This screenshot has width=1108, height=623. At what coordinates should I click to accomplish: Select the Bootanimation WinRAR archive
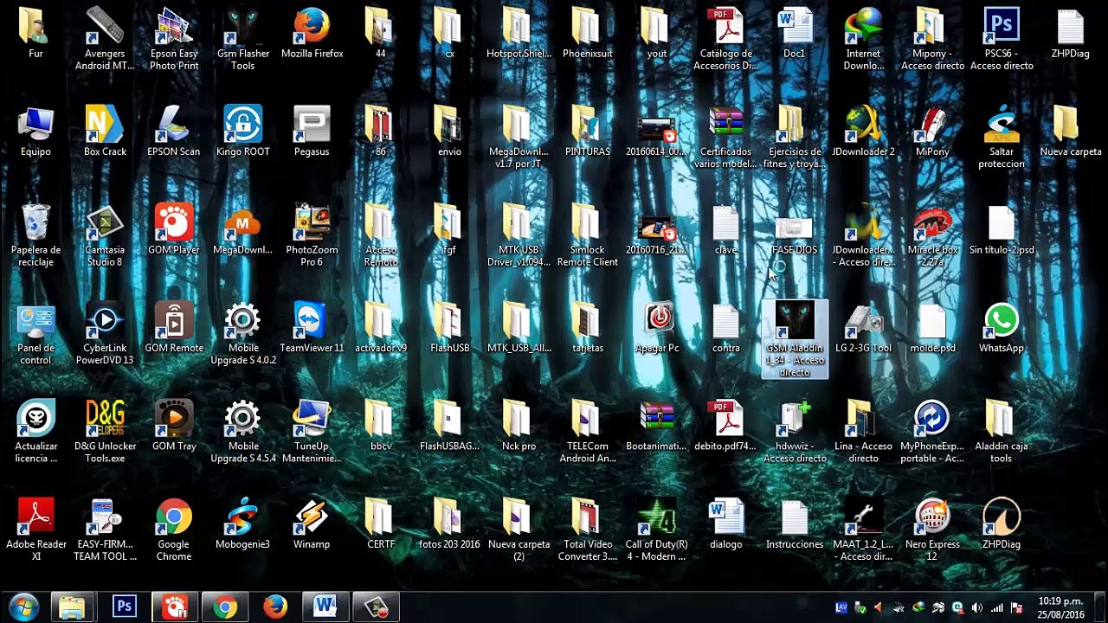pos(657,427)
